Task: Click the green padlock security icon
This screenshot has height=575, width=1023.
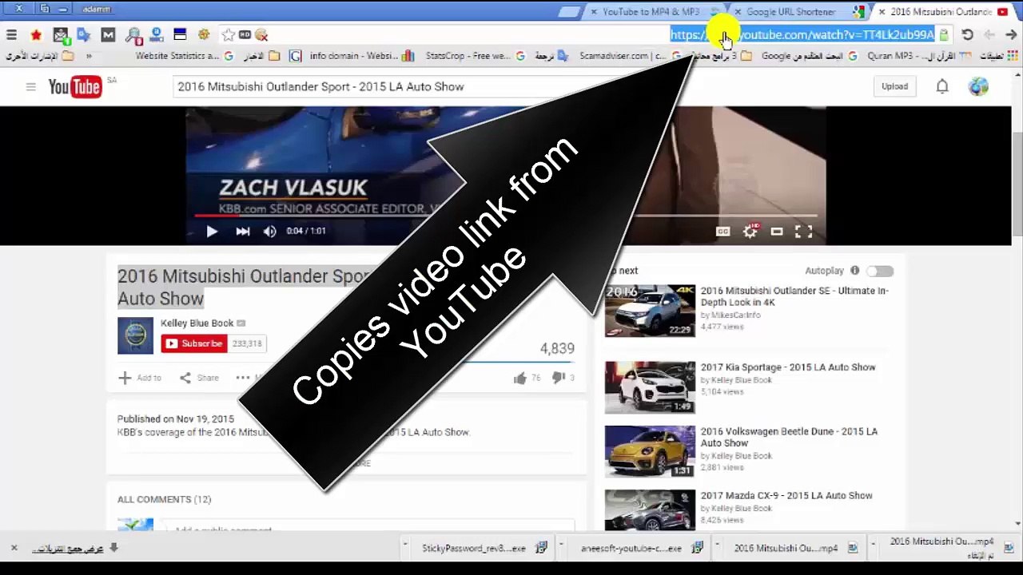Action: (x=944, y=35)
